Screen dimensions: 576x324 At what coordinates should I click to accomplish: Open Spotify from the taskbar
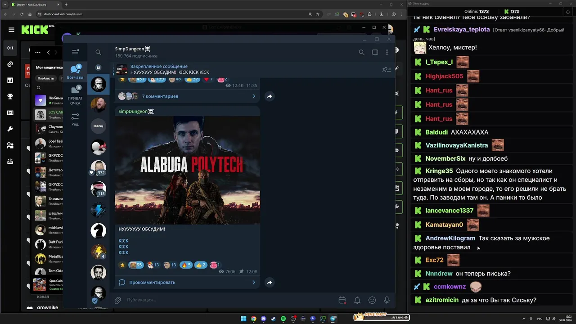(283, 319)
